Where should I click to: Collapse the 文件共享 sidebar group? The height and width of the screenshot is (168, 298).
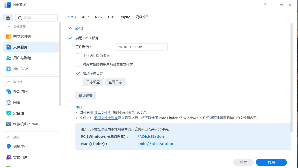click(9, 27)
